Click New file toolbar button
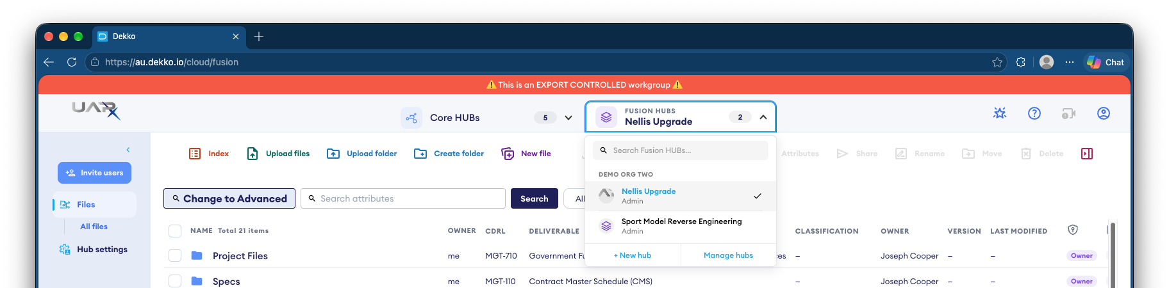The image size is (1169, 288). [x=526, y=154]
